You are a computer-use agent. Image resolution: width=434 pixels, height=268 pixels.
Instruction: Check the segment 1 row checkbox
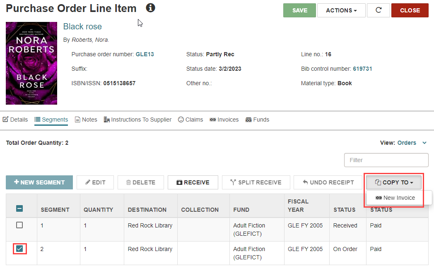19,225
